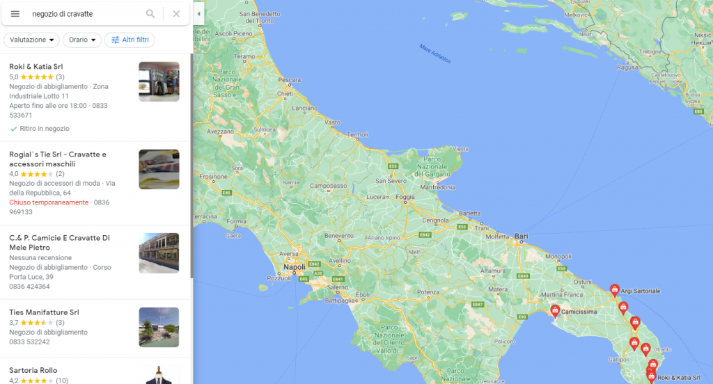Open Altri filtri options
Screen dimensions: 713x384
130,40
